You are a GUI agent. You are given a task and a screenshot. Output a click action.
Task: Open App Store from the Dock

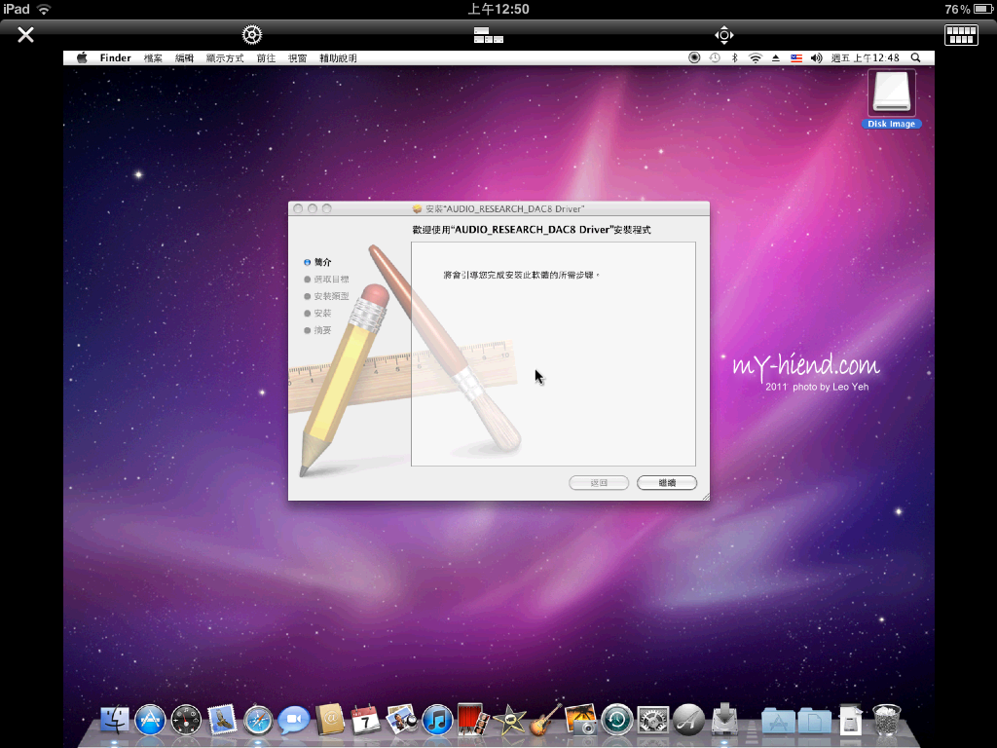pos(150,721)
